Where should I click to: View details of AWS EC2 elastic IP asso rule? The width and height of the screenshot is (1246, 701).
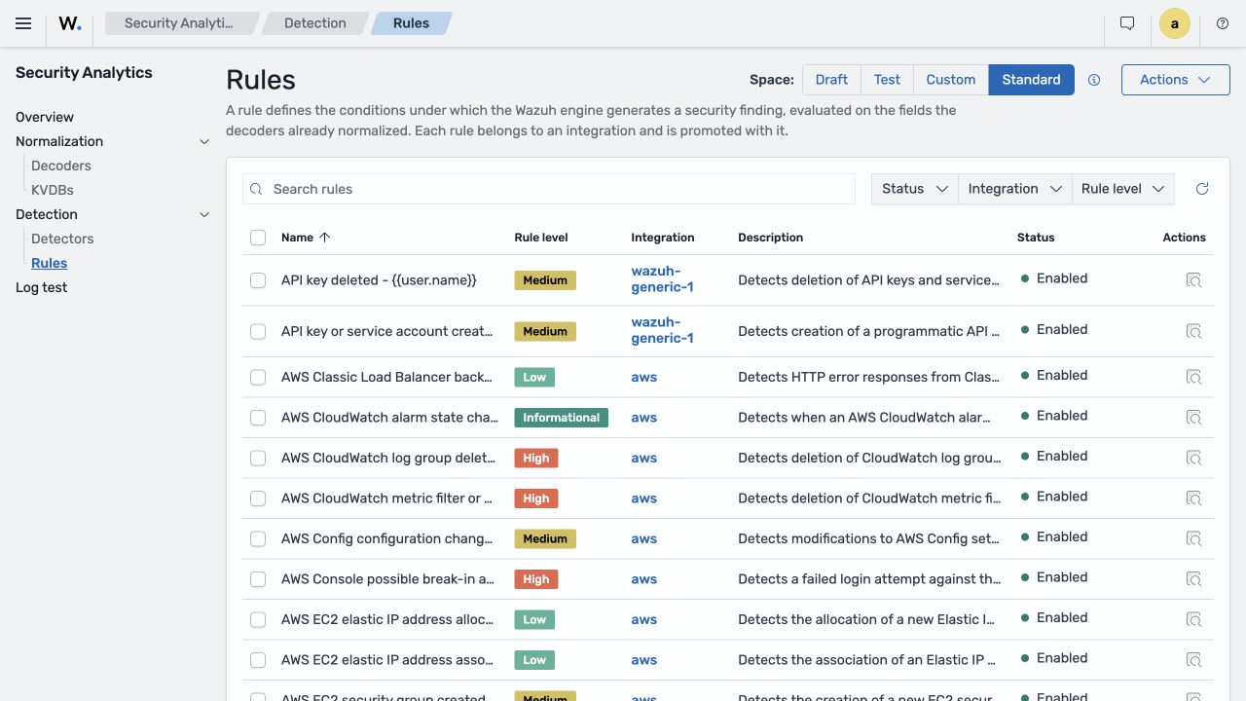[x=1193, y=660]
